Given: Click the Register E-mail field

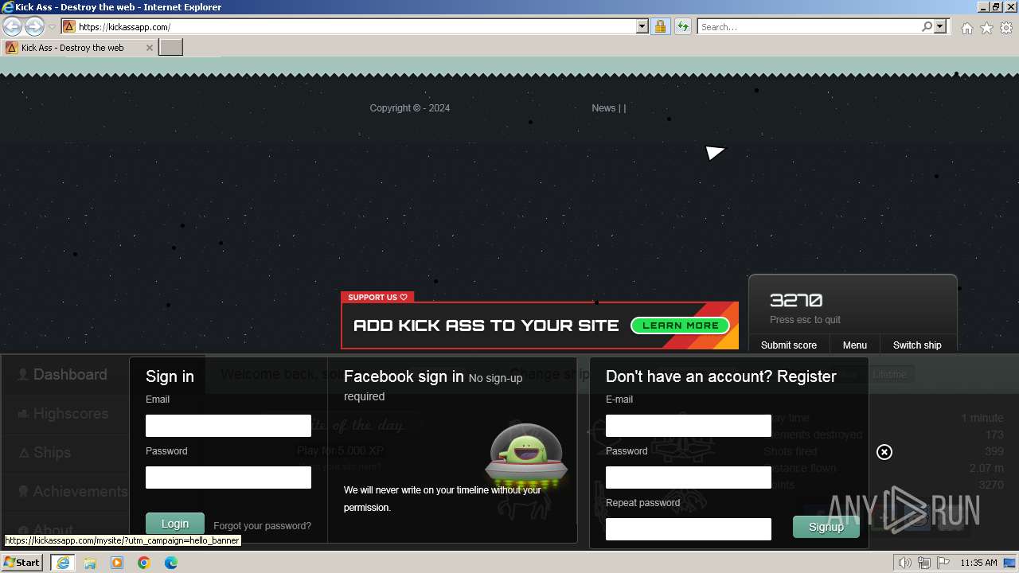Looking at the screenshot, I should pyautogui.click(x=689, y=426).
